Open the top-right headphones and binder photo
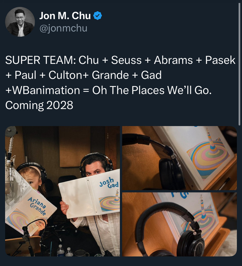The height and width of the screenshot is (266, 242). tap(179, 158)
